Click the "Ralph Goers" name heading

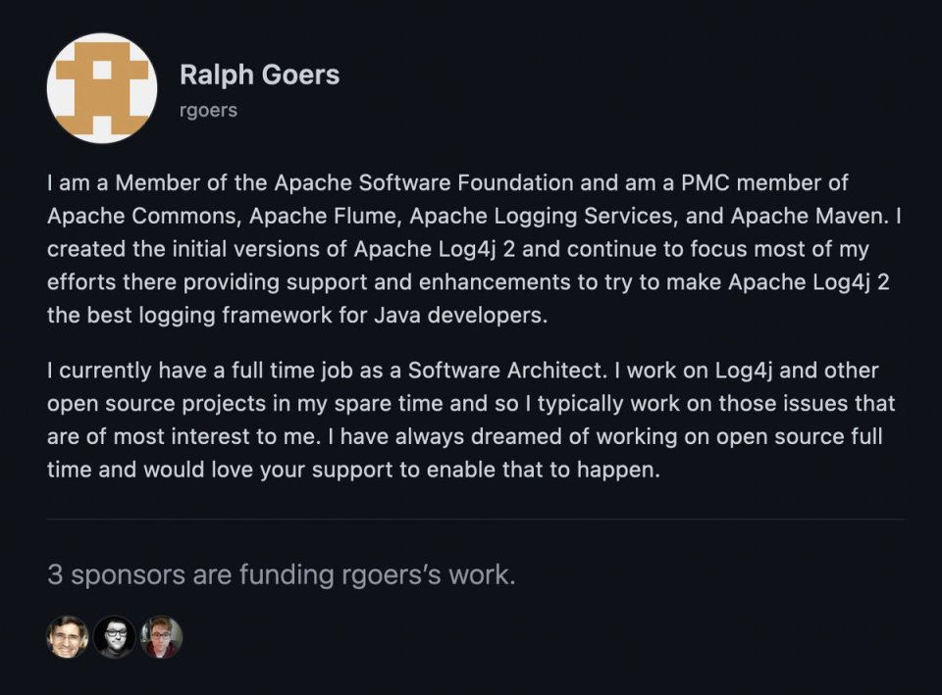click(260, 74)
